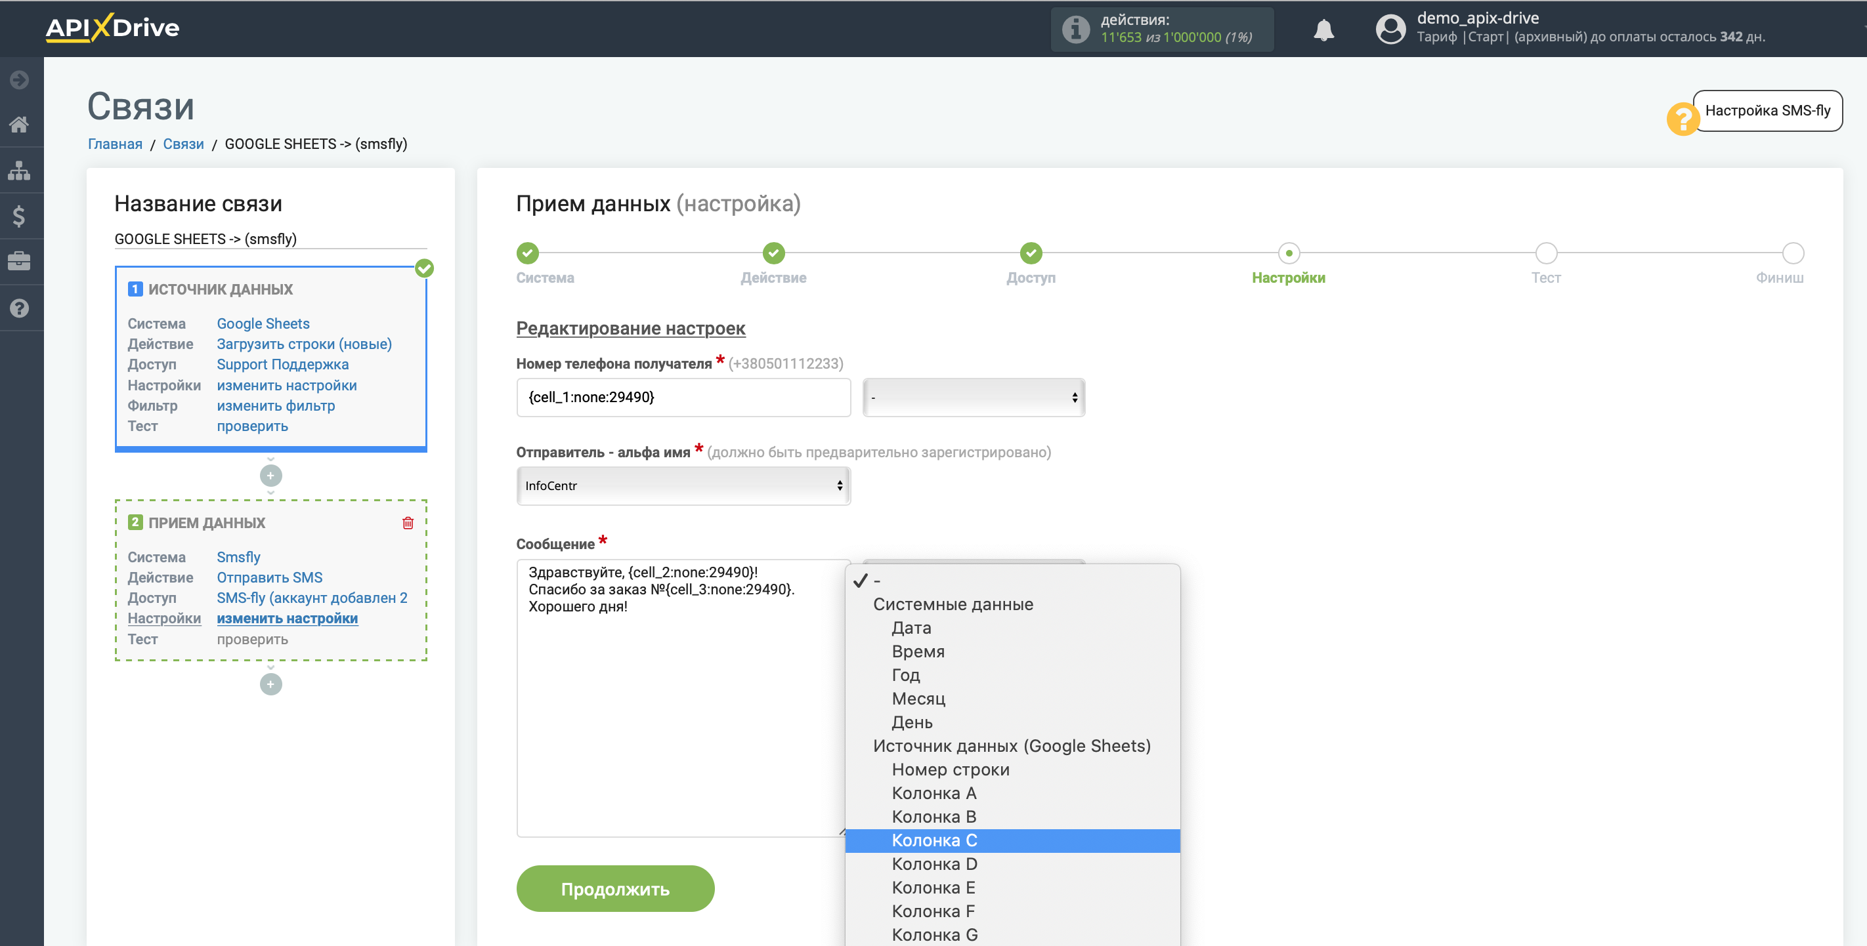Add step below Прием данных block

(x=270, y=684)
